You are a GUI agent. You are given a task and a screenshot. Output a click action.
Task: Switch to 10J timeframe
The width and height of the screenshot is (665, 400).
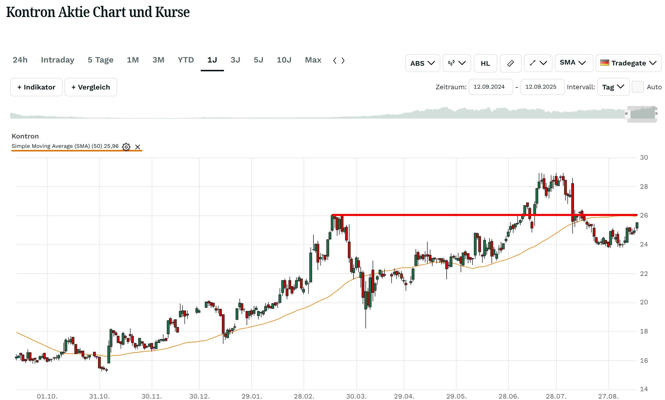click(x=284, y=60)
